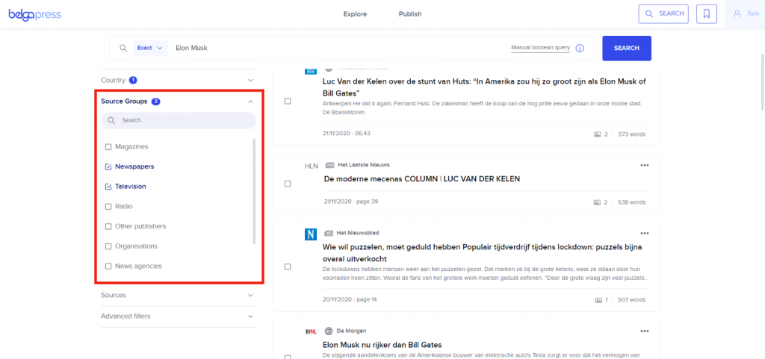Click magnifier icon in Source Groups search
The width and height of the screenshot is (765, 359).
111,120
